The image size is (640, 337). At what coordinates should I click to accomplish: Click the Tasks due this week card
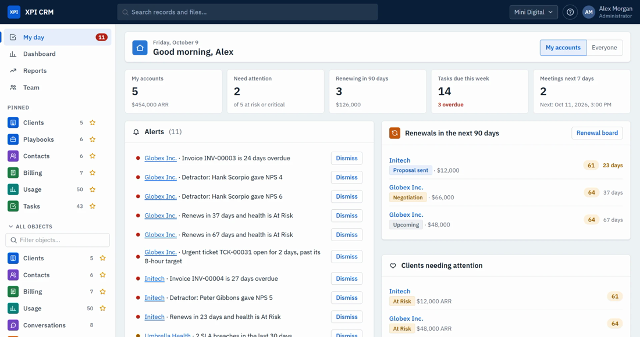pyautogui.click(x=479, y=91)
